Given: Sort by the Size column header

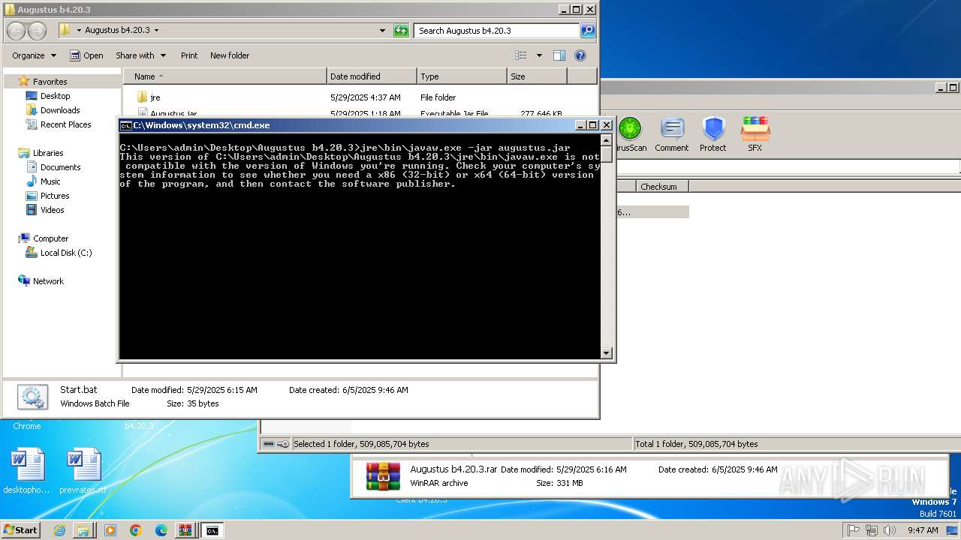Looking at the screenshot, I should [x=537, y=76].
